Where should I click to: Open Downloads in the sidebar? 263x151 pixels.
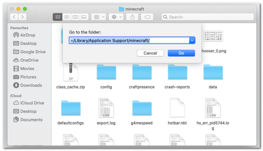(x=28, y=85)
